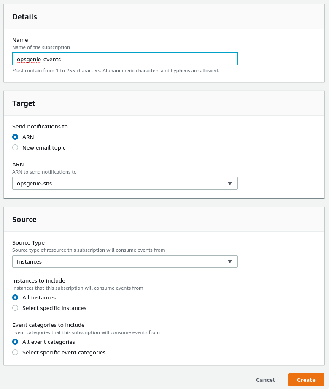The width and height of the screenshot is (329, 389).
Task: Open the opsgenie-sns ARN dropdown
Action: point(125,183)
